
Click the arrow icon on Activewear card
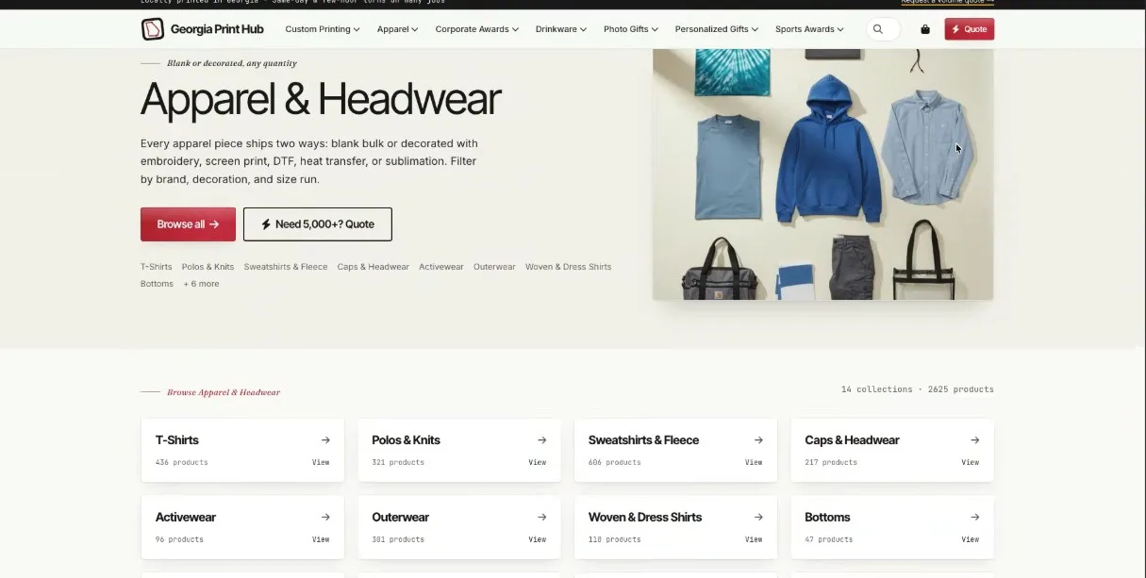click(x=325, y=518)
